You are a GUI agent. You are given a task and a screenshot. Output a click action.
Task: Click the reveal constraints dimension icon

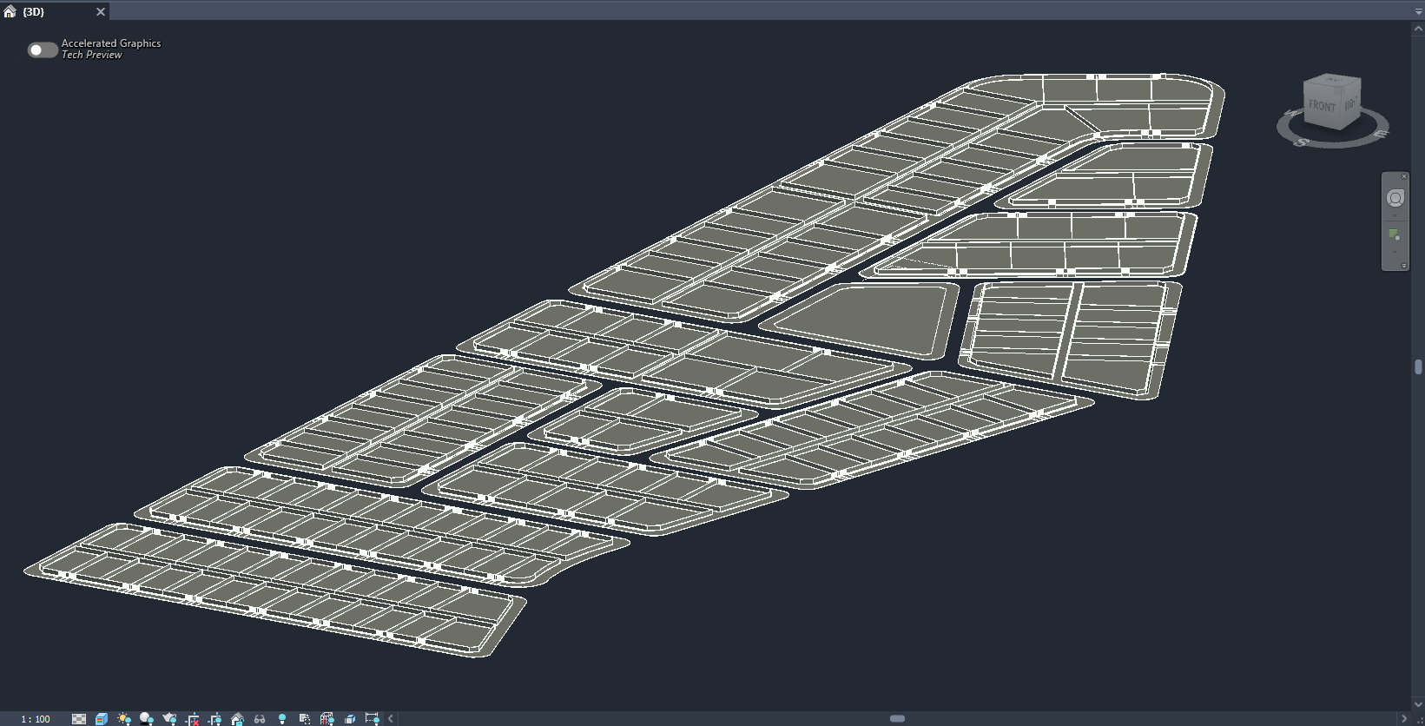(x=373, y=719)
